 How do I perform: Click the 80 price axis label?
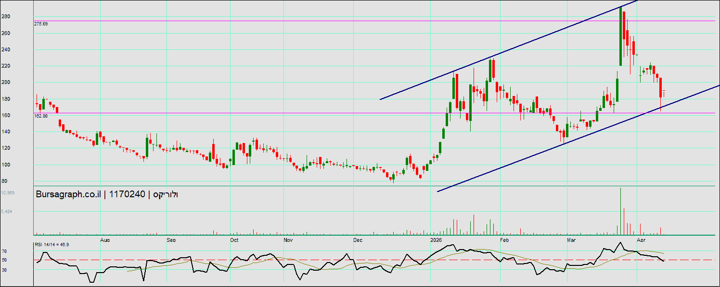tap(4, 181)
